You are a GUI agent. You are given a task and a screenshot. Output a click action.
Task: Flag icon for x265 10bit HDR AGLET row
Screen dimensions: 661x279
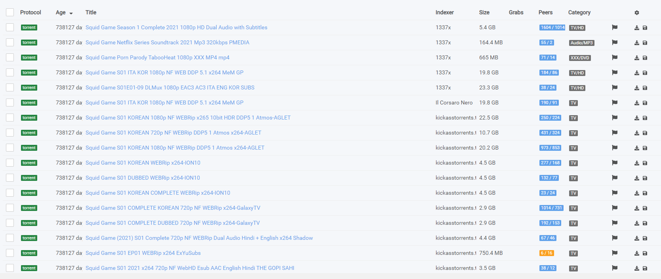point(615,118)
